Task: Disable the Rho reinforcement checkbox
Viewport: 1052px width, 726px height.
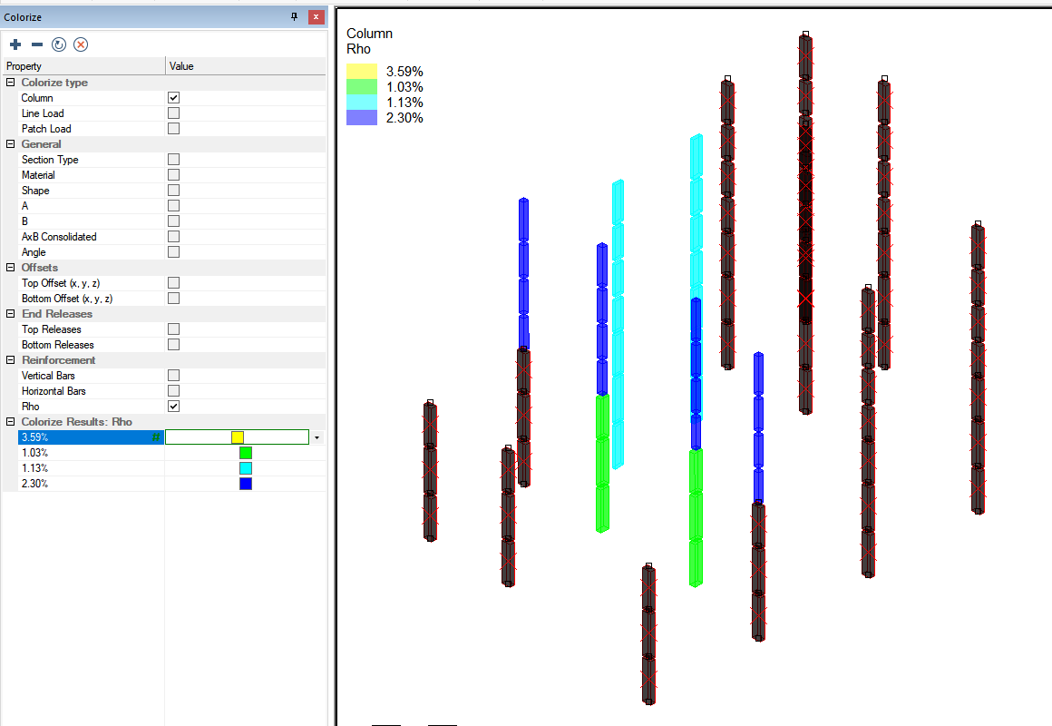Action: point(173,407)
